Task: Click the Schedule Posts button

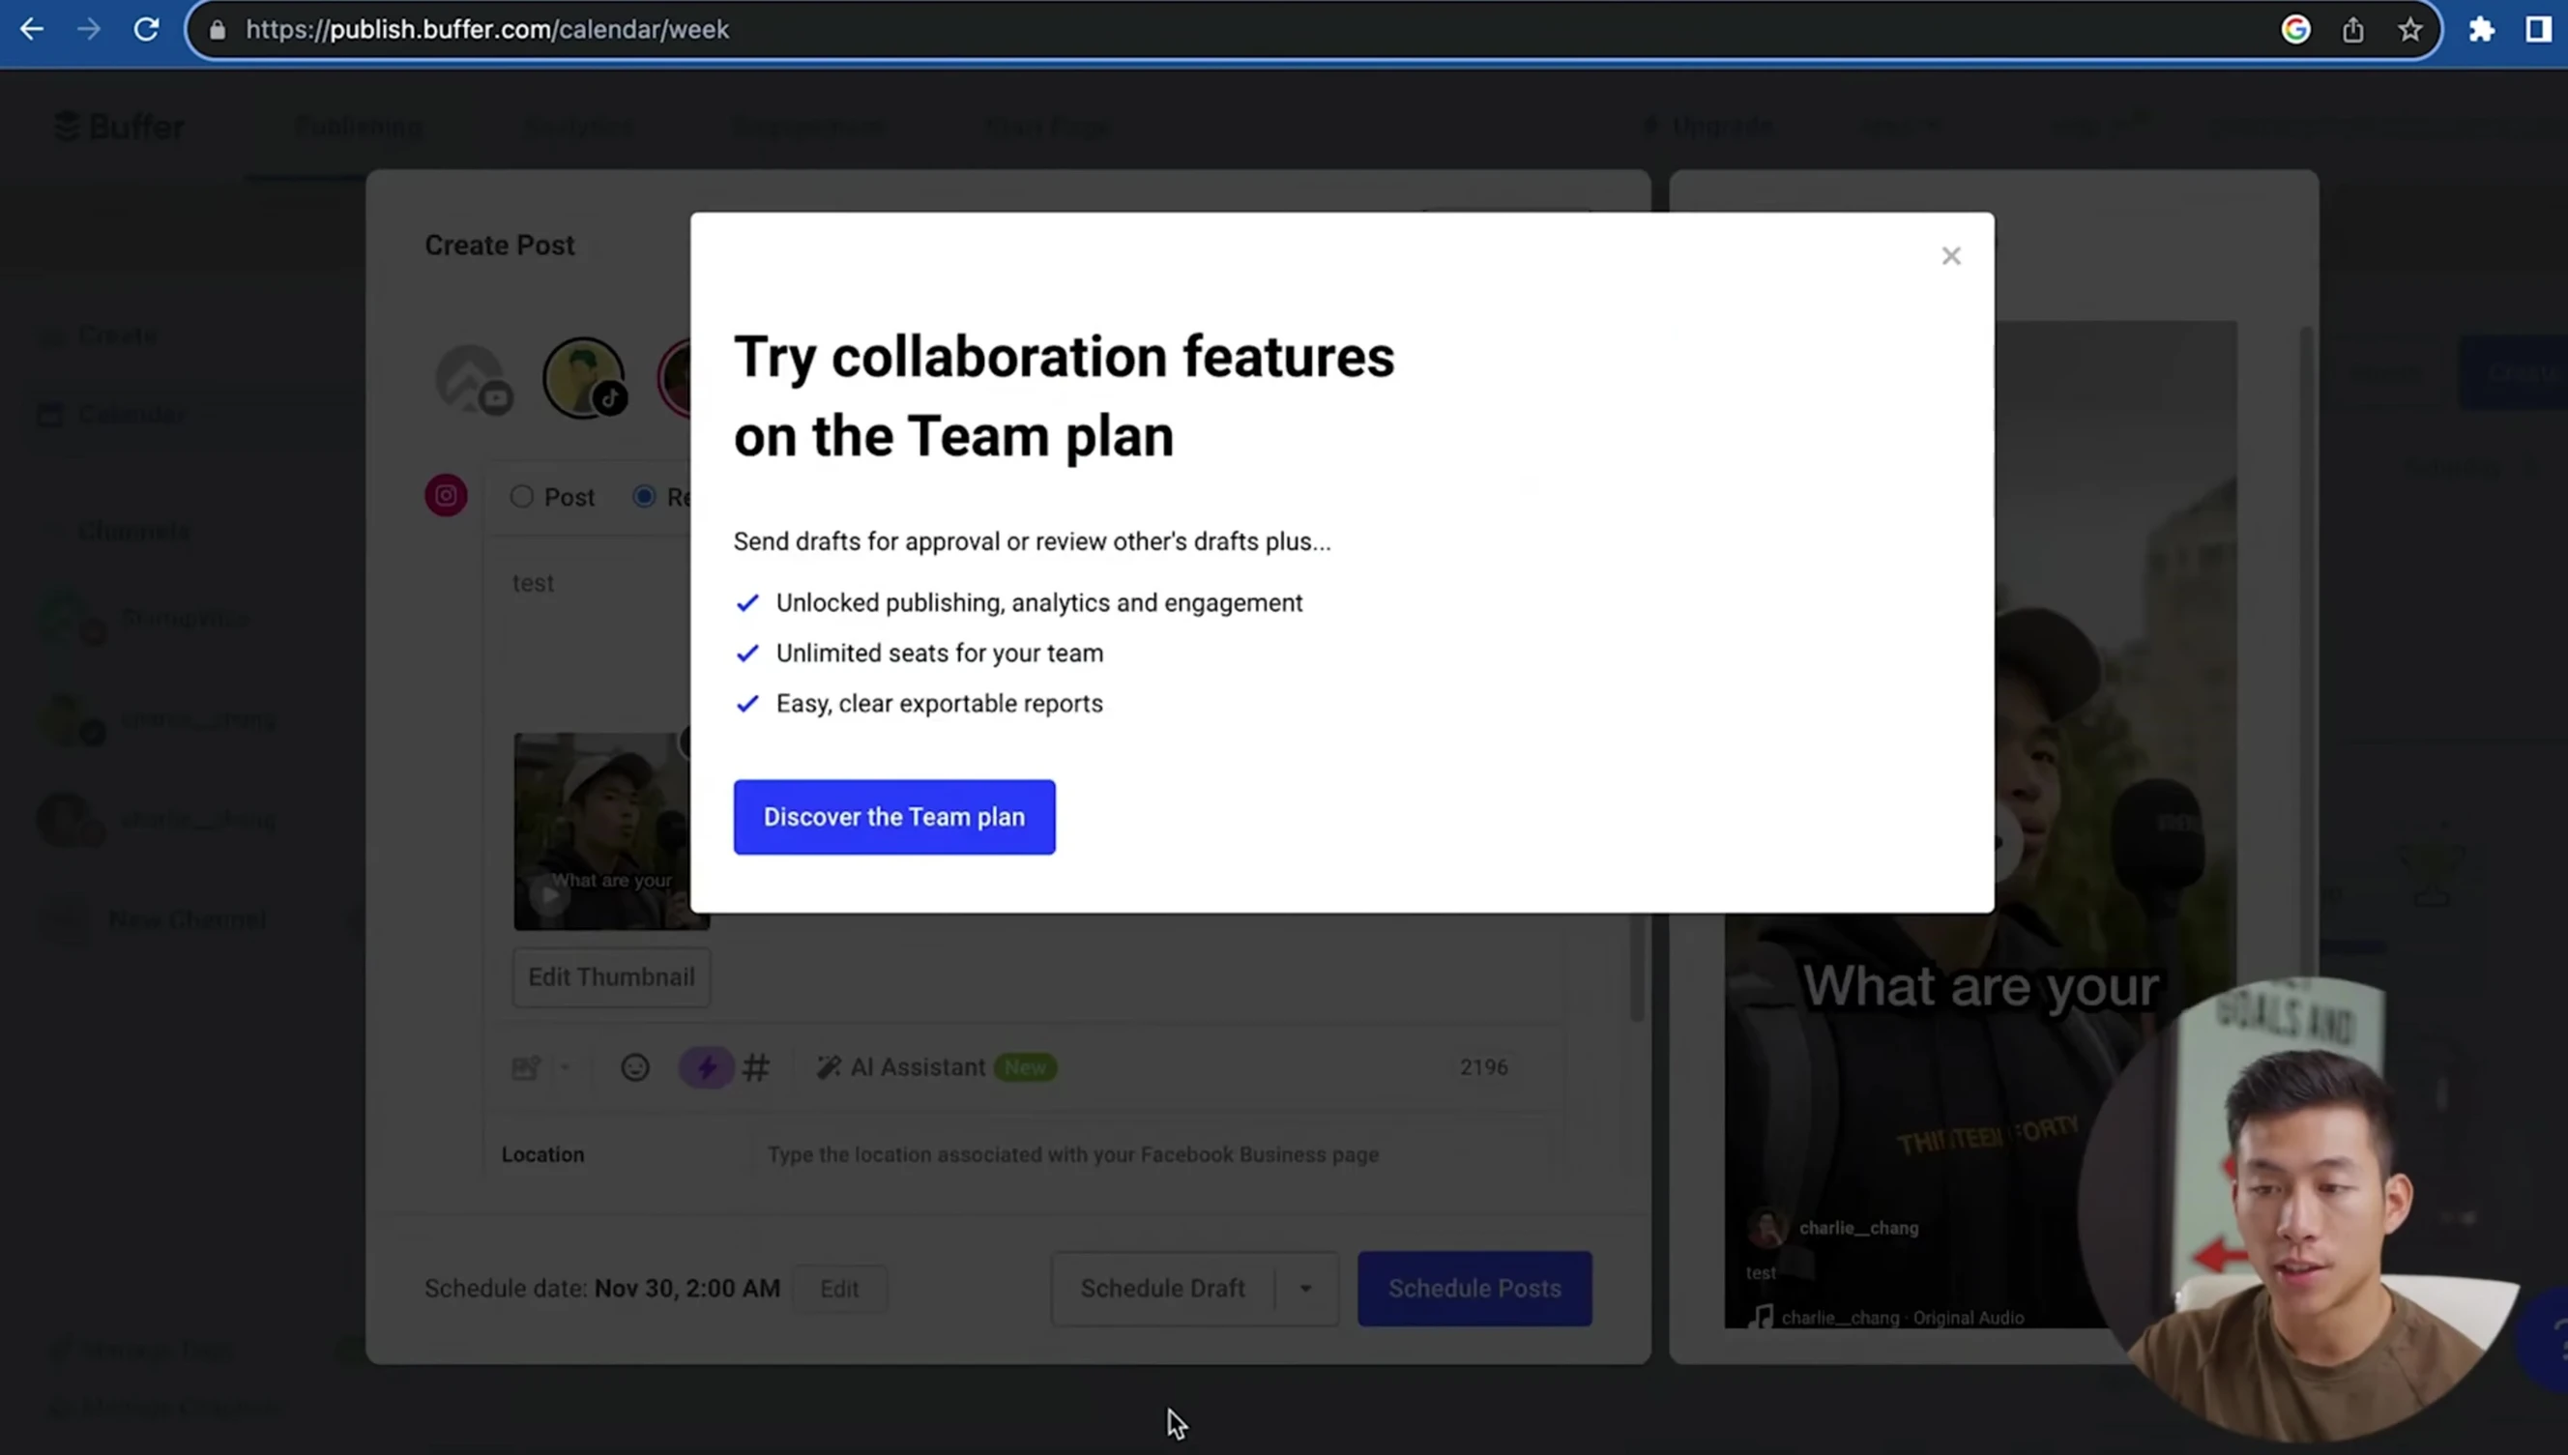Action: tap(1474, 1288)
